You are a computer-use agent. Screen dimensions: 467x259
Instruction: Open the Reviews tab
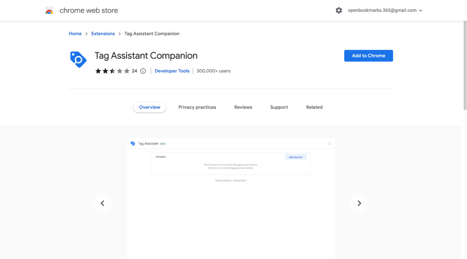pos(243,107)
